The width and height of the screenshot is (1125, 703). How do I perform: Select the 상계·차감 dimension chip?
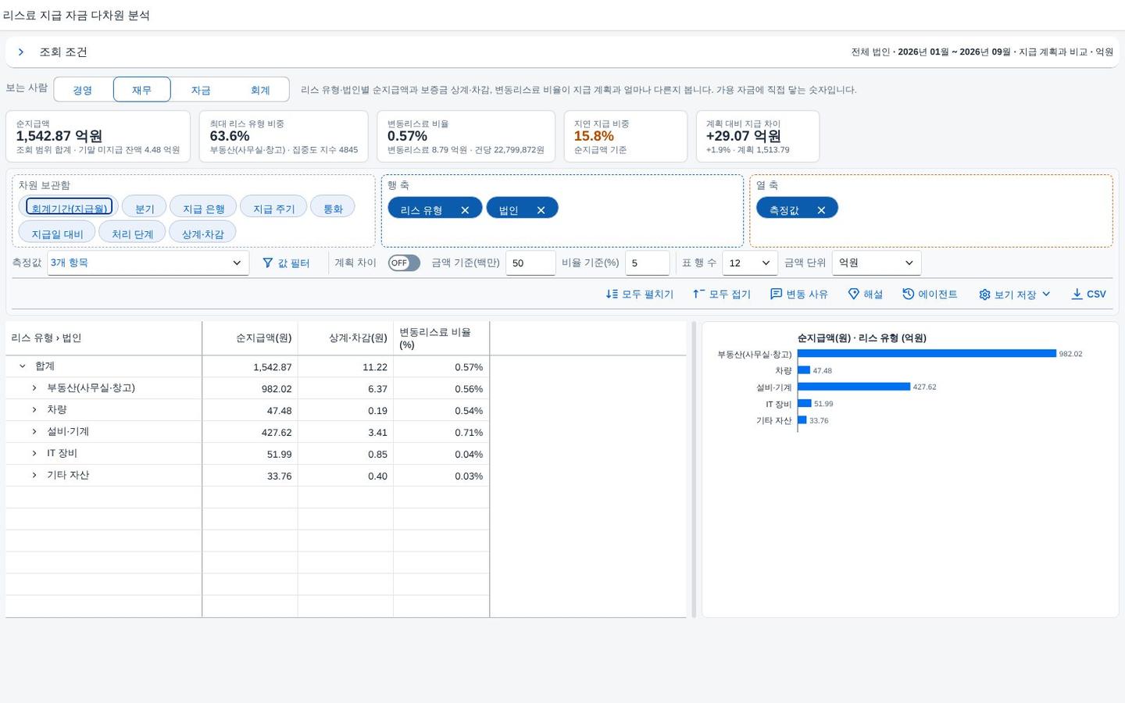(202, 232)
